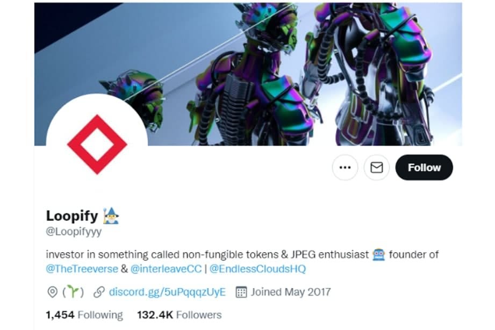
Task: Open the @interleaveCC mention link
Action: pyautogui.click(x=166, y=269)
